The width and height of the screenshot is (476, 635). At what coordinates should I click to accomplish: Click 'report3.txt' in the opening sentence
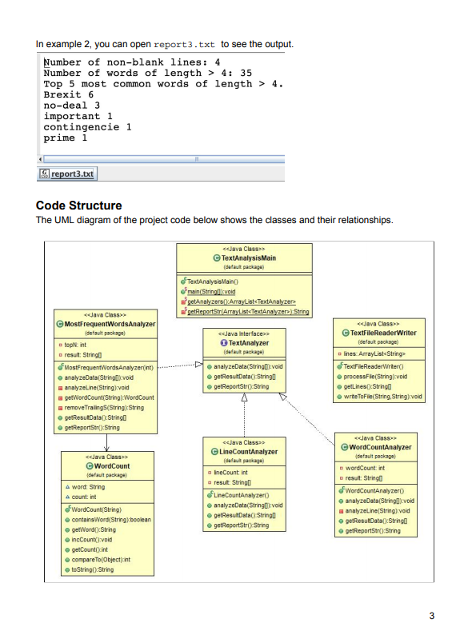[184, 45]
